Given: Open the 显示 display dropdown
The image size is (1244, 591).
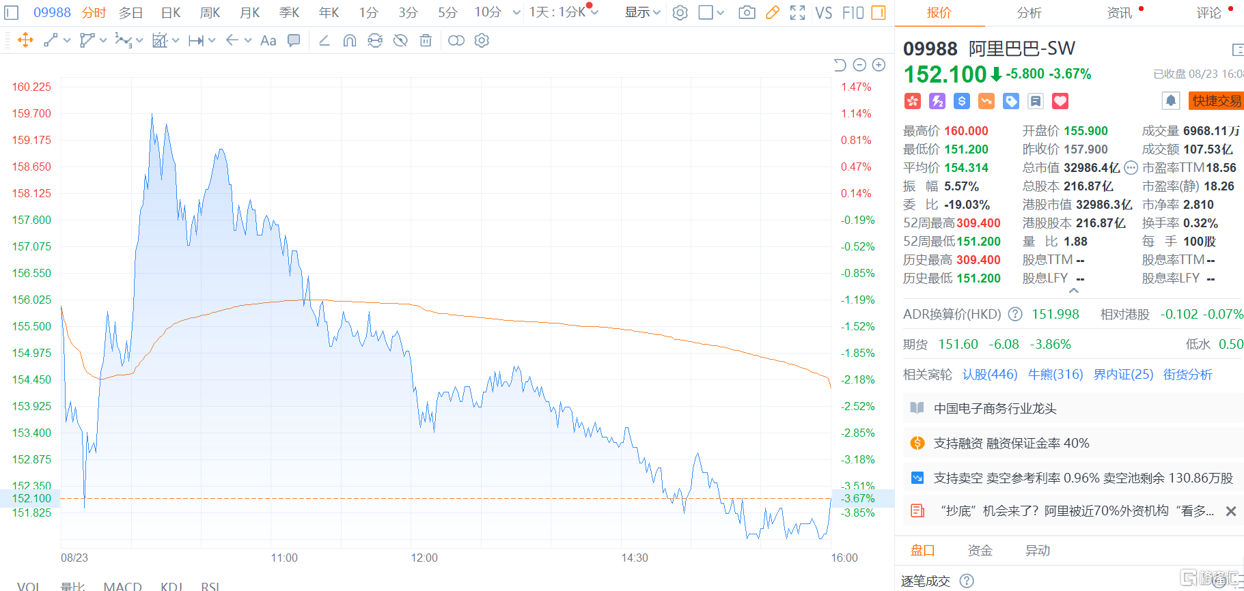Looking at the screenshot, I should pos(642,12).
